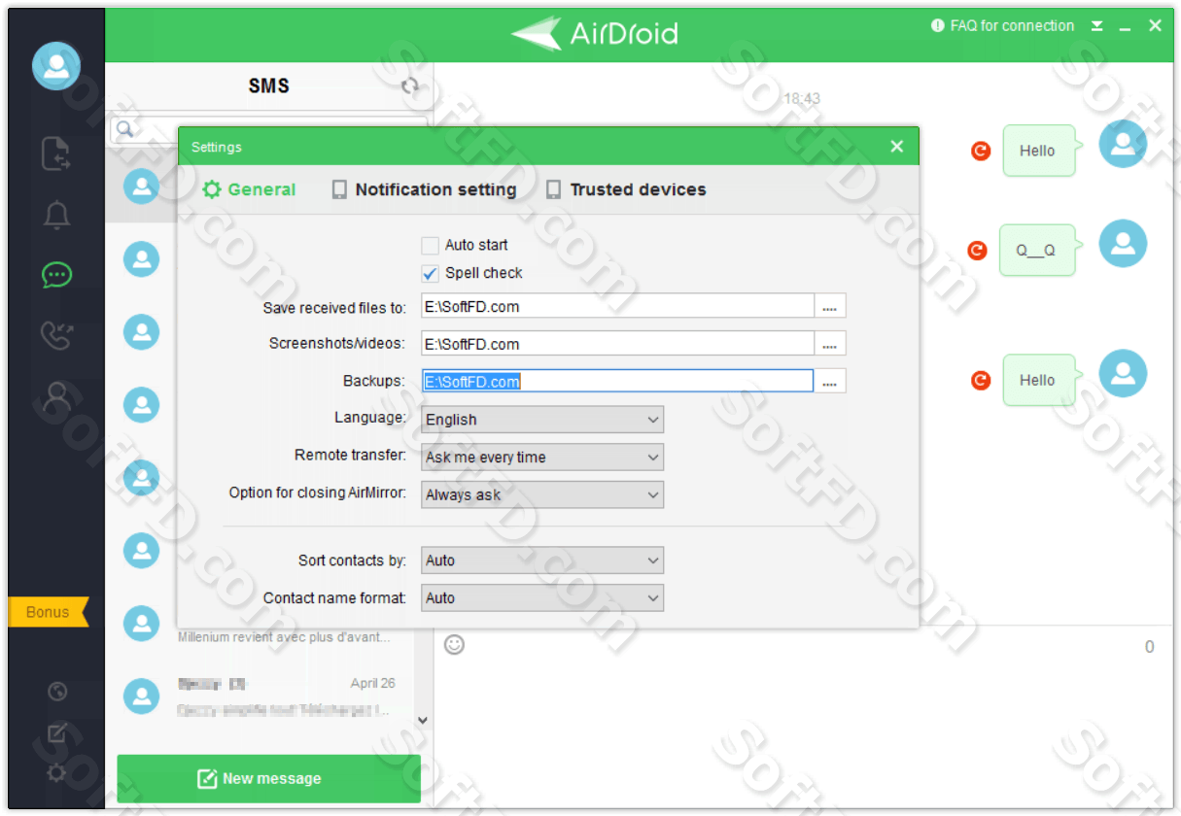The height and width of the screenshot is (816, 1181).
Task: Click the New message button
Action: (x=269, y=778)
